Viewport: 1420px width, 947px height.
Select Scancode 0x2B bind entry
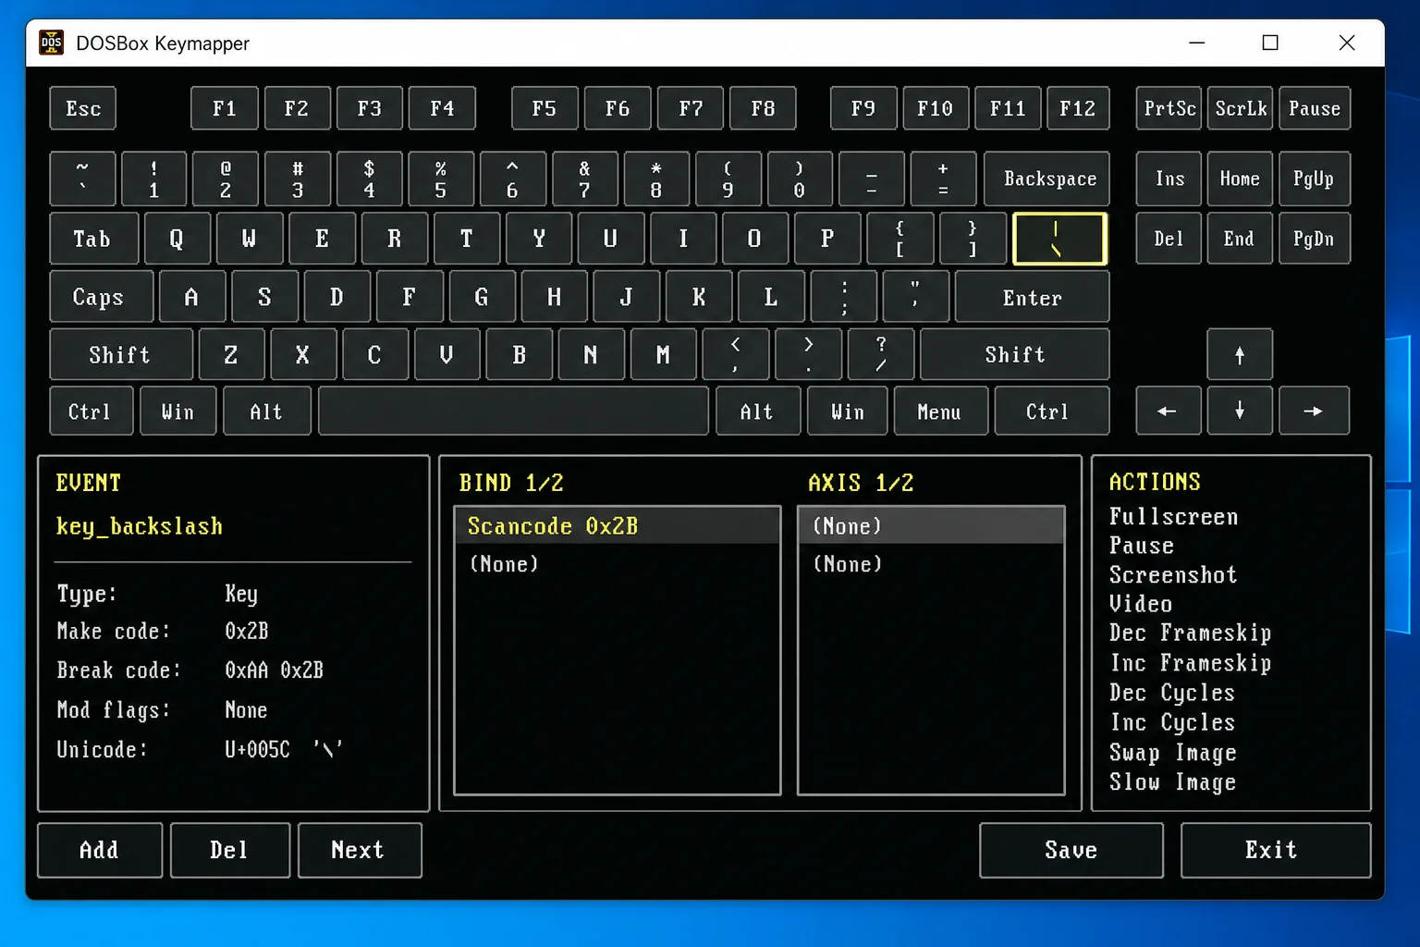(x=618, y=525)
